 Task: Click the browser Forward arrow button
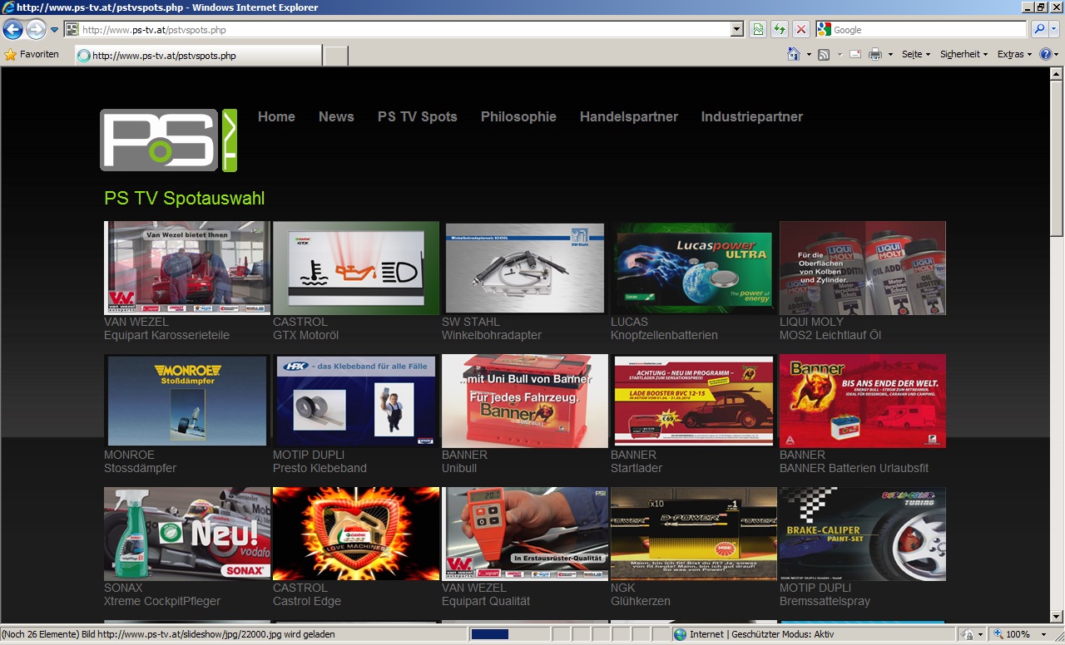pos(36,30)
